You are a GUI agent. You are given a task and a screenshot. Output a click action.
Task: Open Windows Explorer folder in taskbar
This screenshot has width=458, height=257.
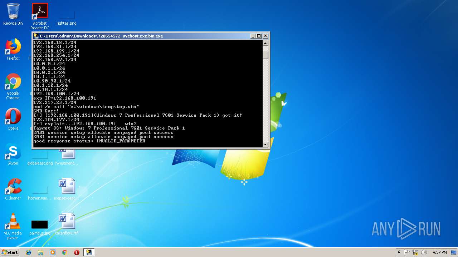tap(40, 252)
